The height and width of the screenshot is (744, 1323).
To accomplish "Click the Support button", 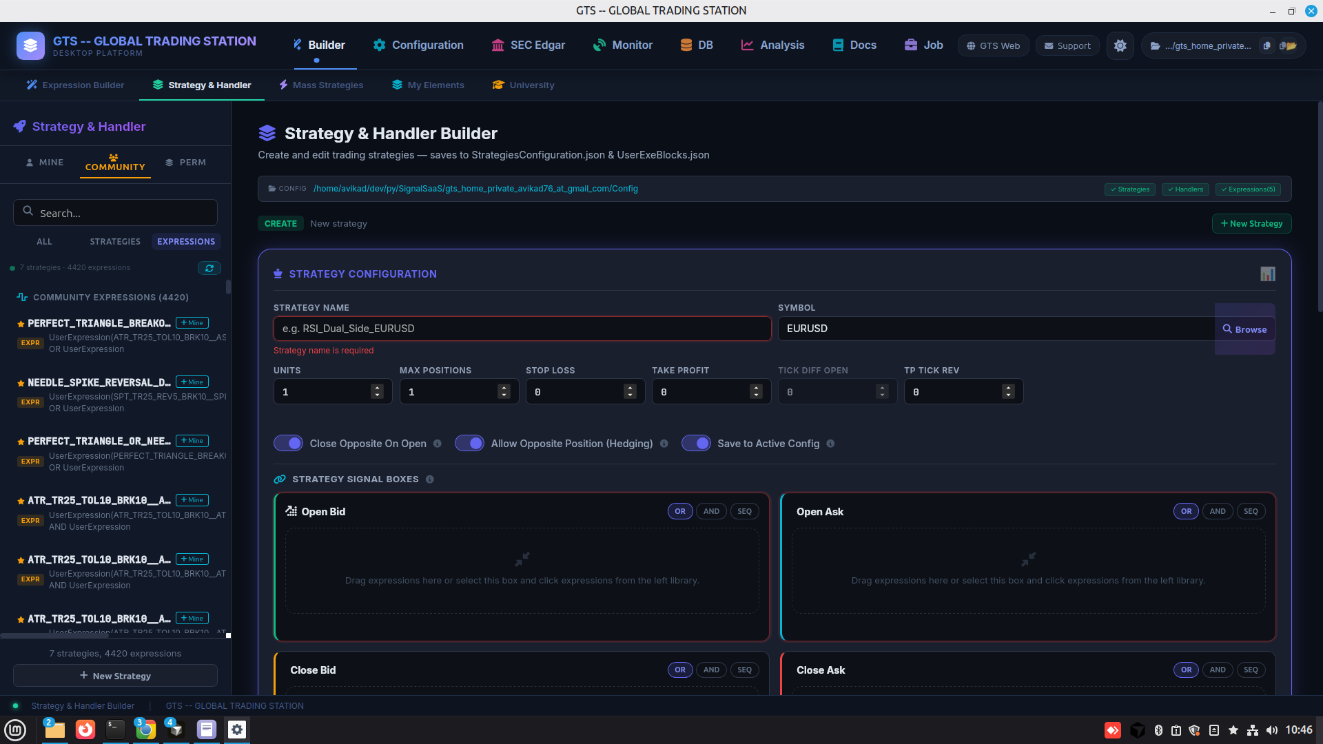I will (1067, 45).
